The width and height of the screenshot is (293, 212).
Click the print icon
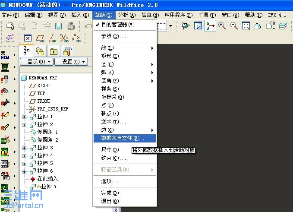71,26
